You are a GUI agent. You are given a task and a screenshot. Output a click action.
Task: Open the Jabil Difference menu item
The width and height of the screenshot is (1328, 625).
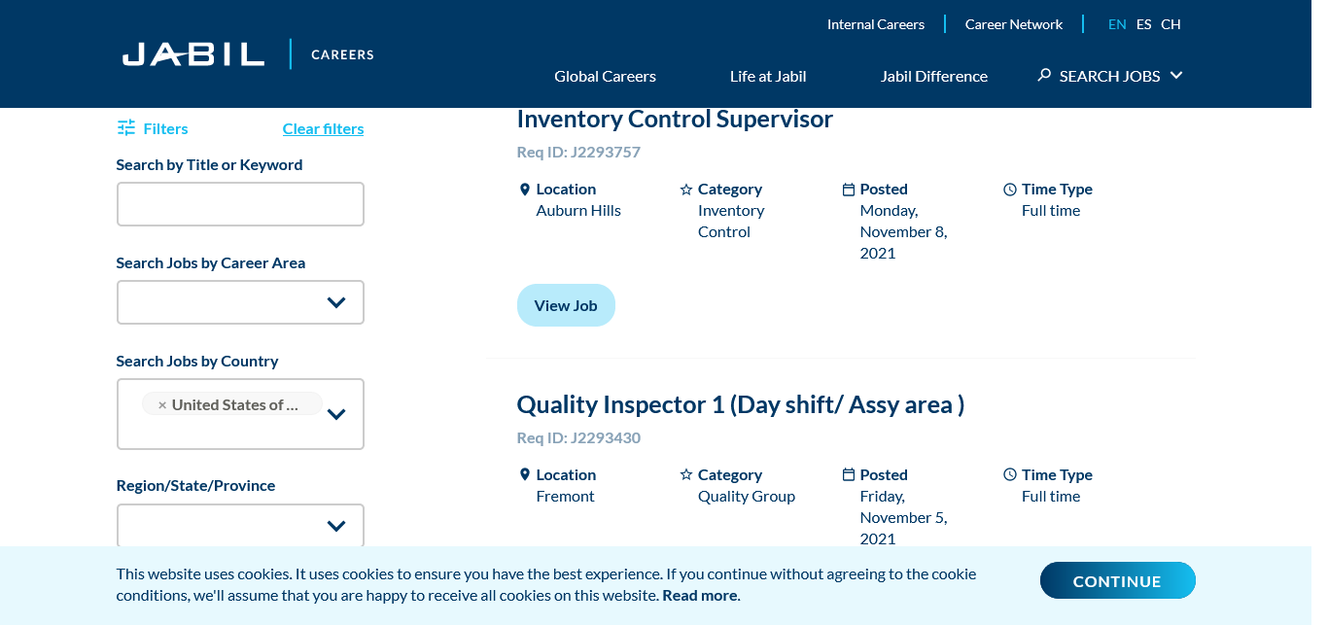(x=933, y=77)
